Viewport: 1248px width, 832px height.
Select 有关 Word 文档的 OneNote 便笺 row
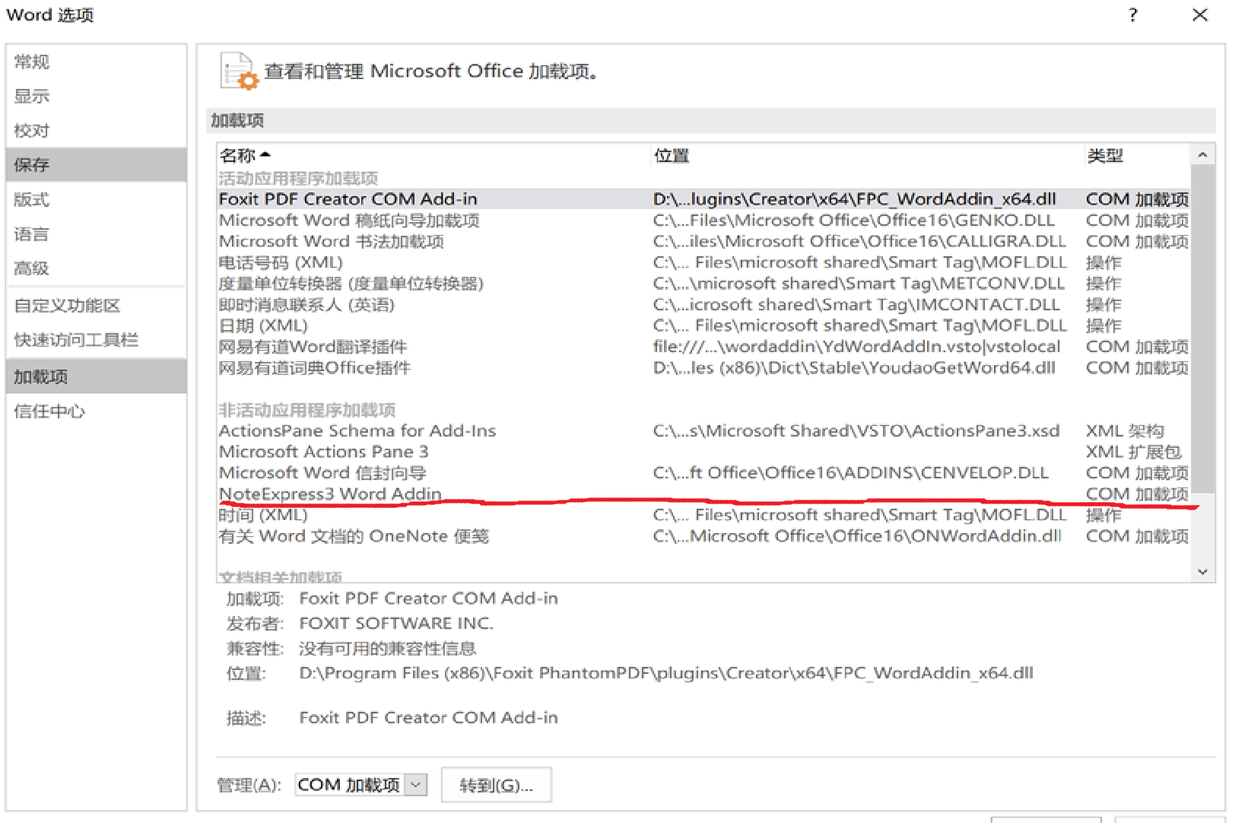[703, 535]
